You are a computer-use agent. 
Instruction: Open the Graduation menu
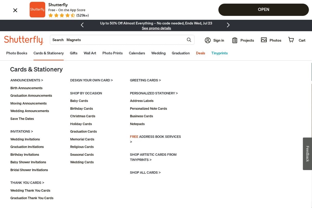click(x=181, y=53)
